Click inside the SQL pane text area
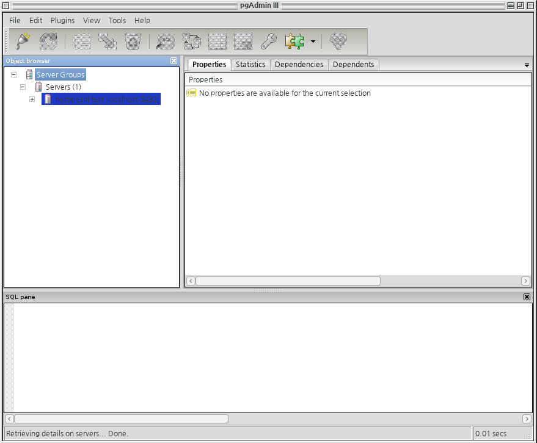 click(273, 358)
